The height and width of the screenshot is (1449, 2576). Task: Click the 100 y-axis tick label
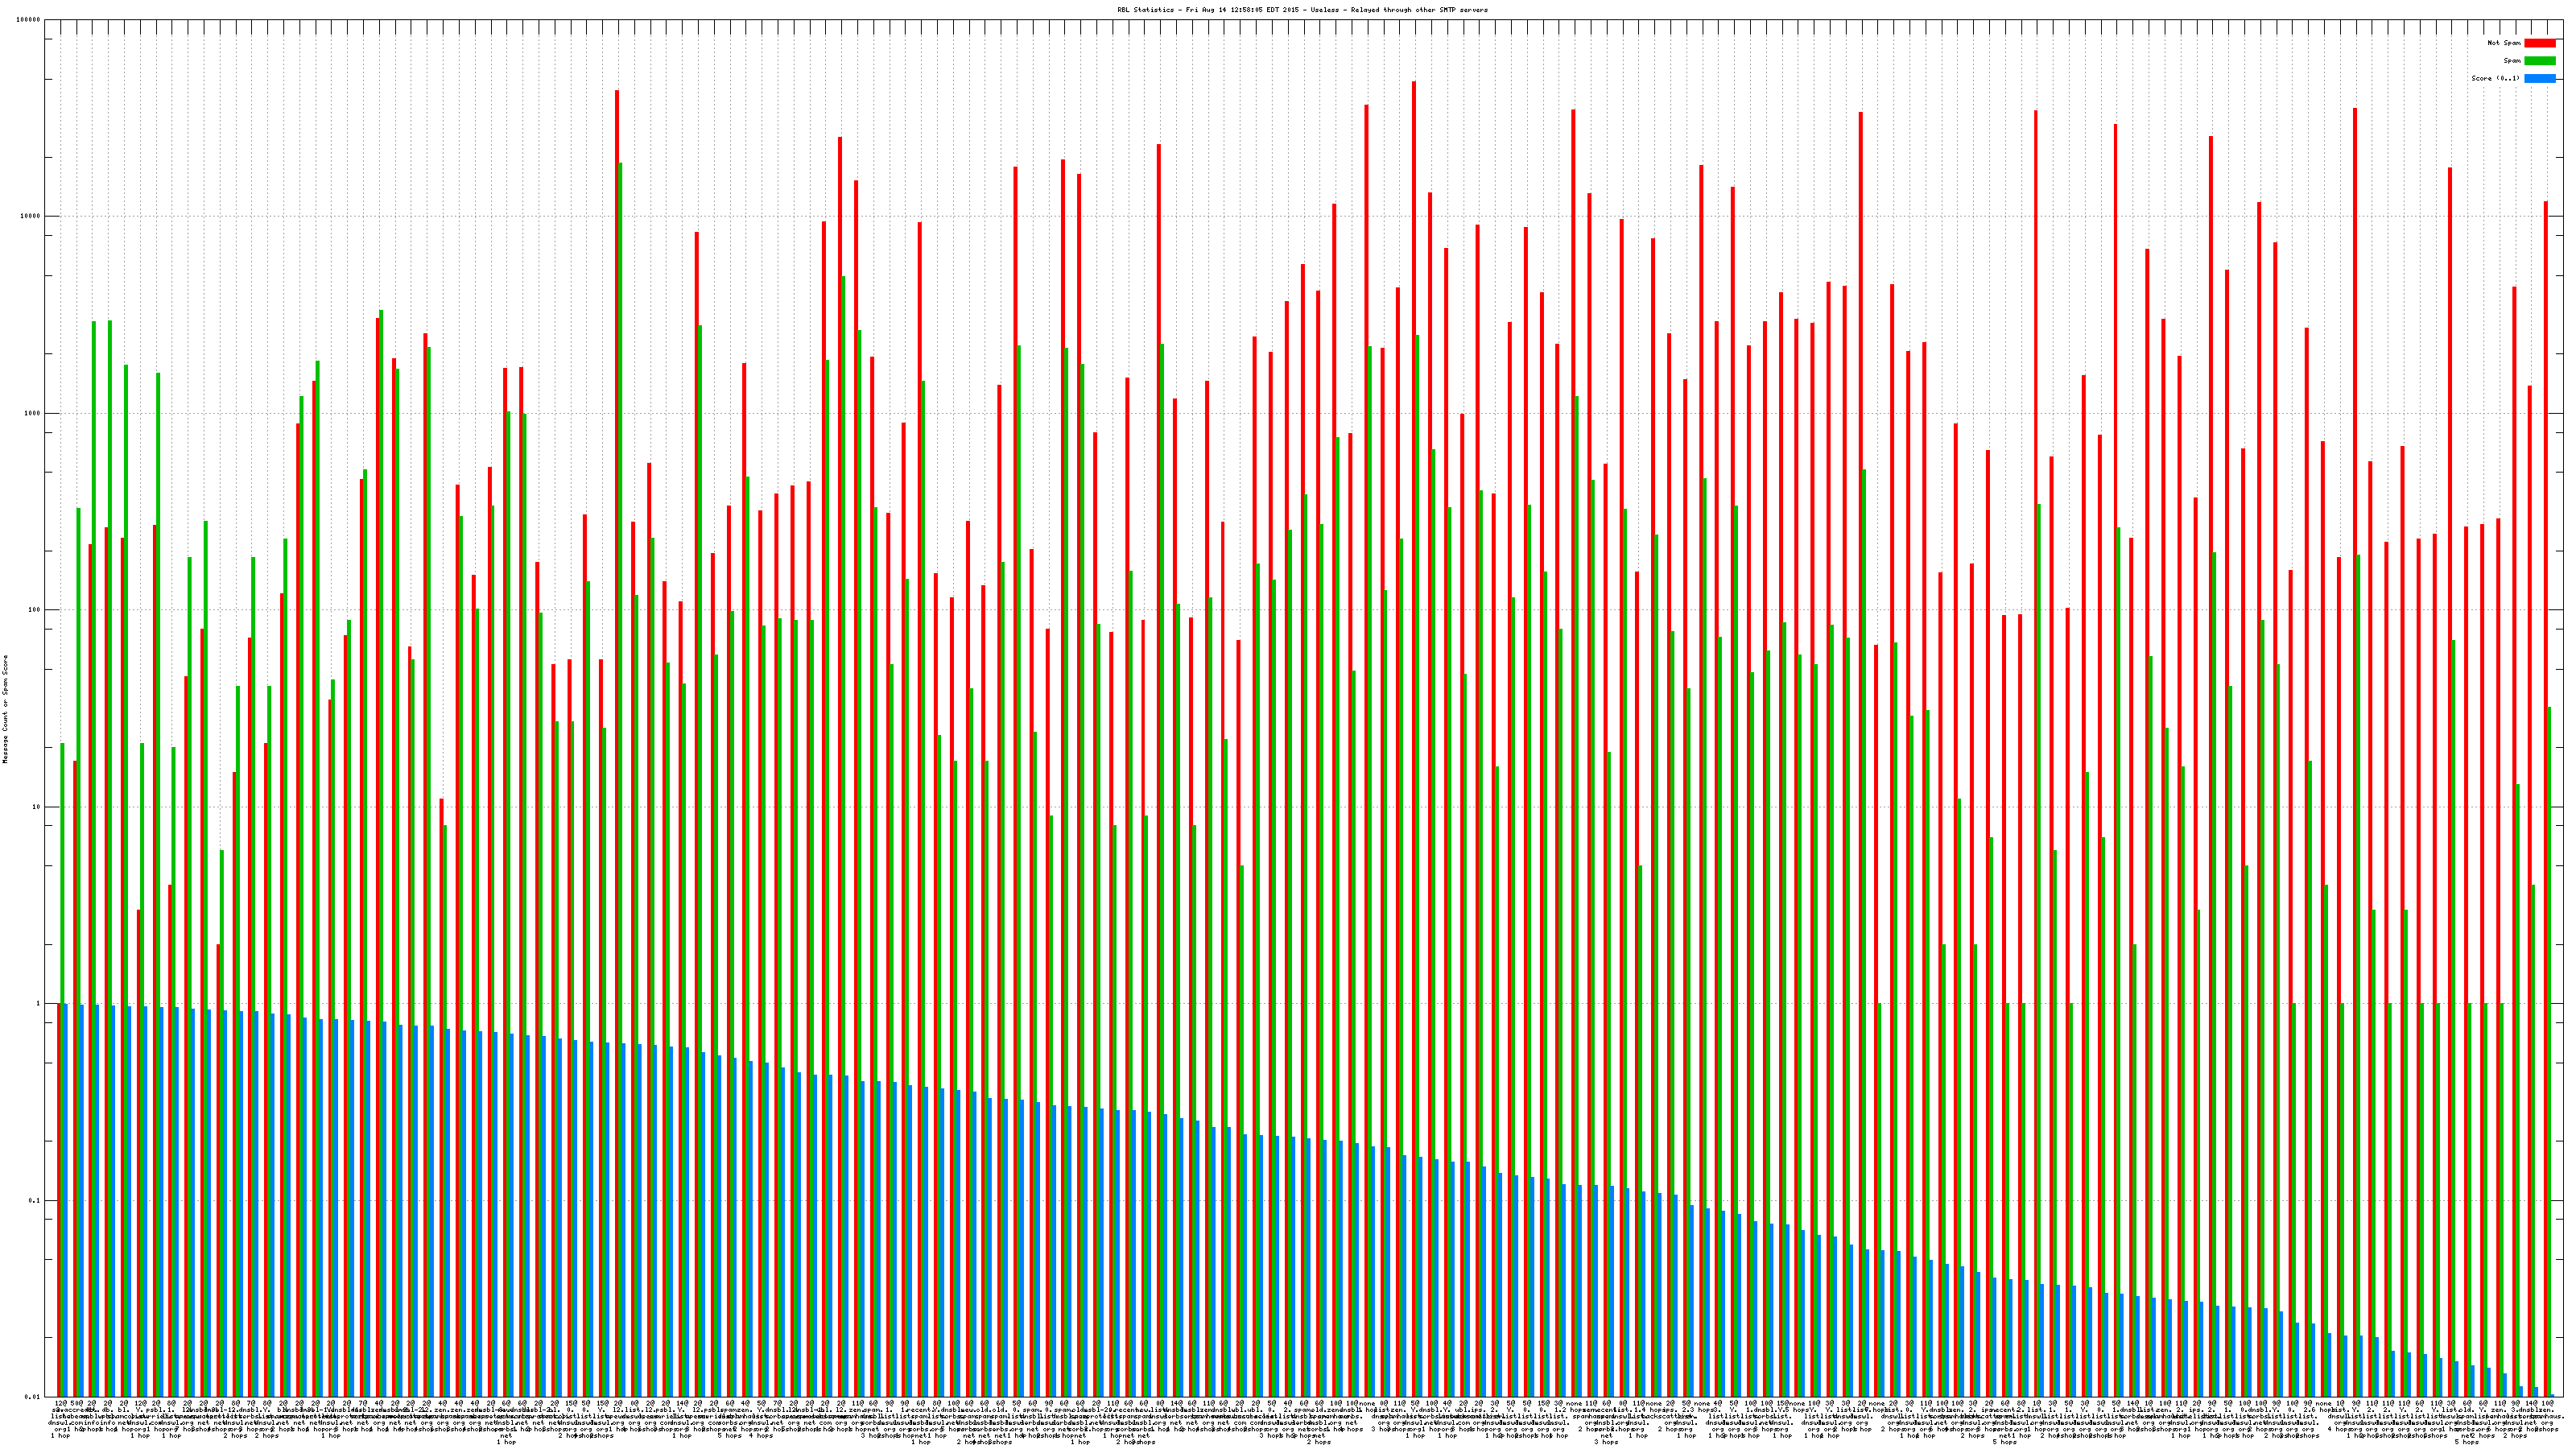[35, 610]
